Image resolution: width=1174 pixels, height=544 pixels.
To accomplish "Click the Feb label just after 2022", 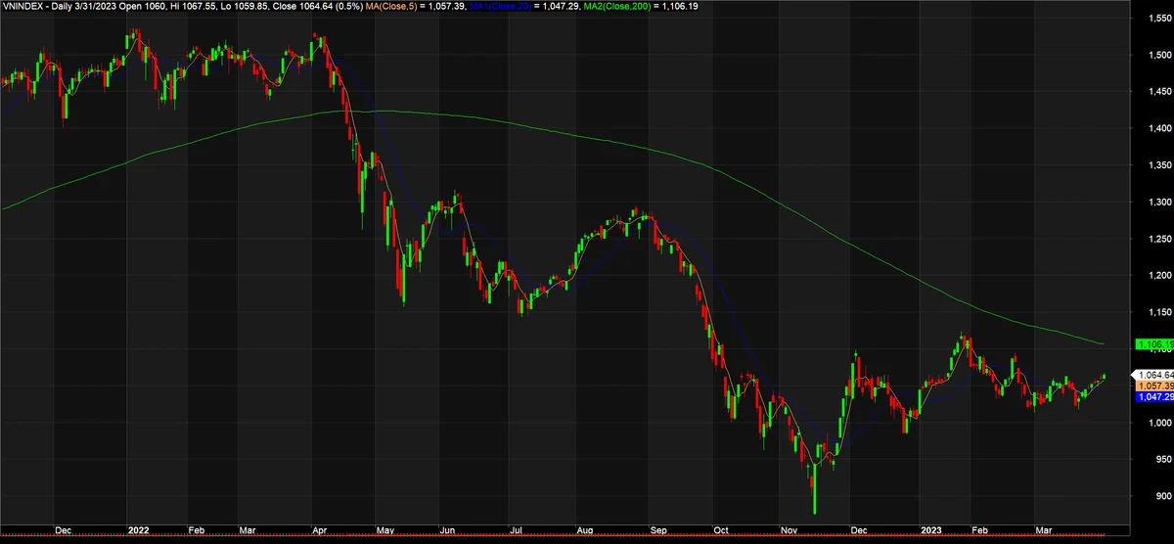I will tap(197, 529).
